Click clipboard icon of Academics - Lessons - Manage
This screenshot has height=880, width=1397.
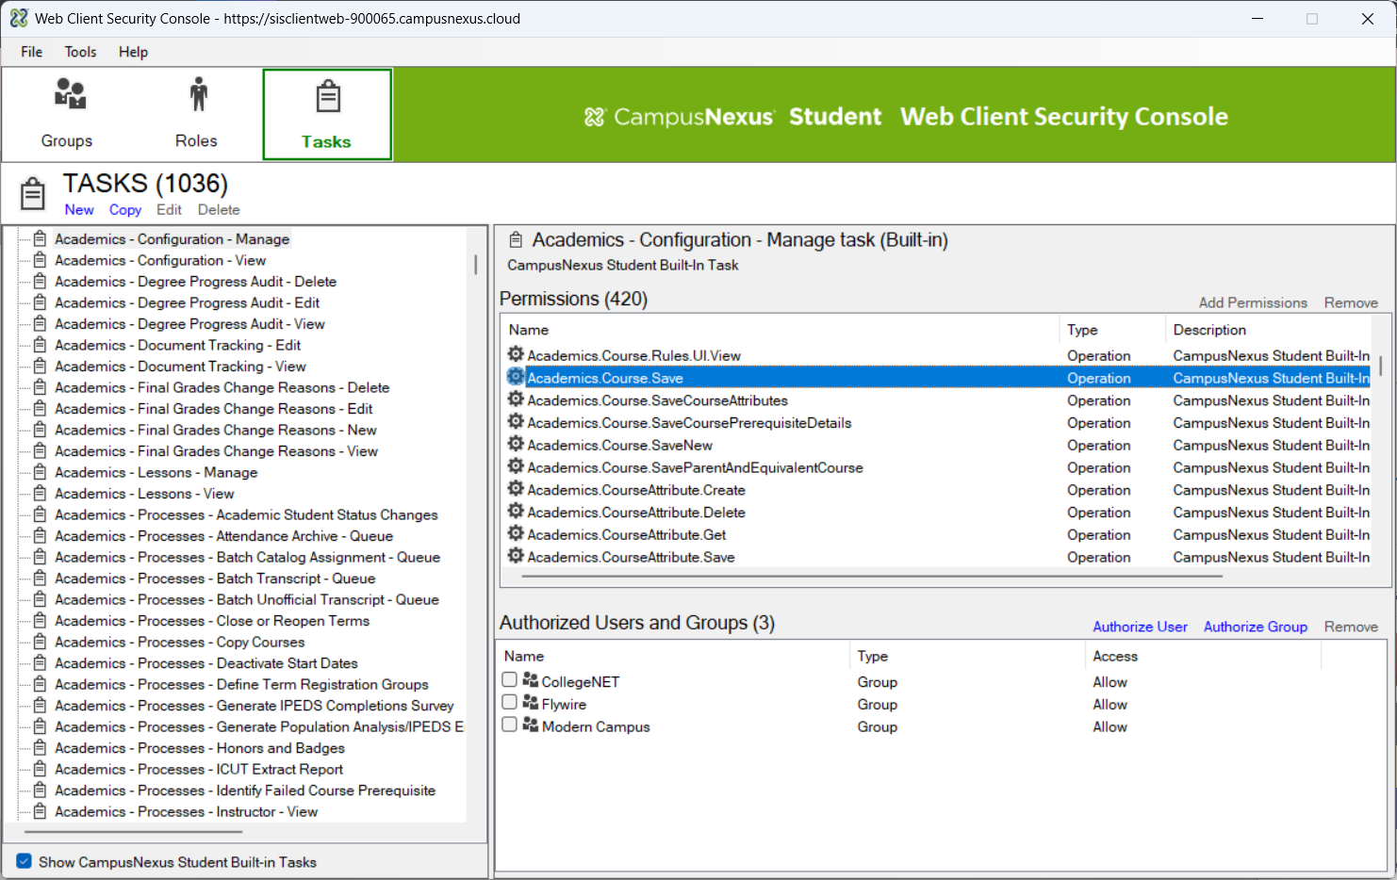click(x=40, y=472)
